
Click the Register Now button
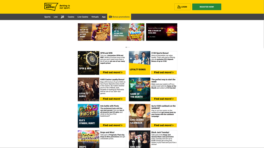tap(206, 7)
